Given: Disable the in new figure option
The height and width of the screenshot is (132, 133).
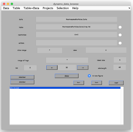Looking at the screenshot, I should click(x=89, y=76).
